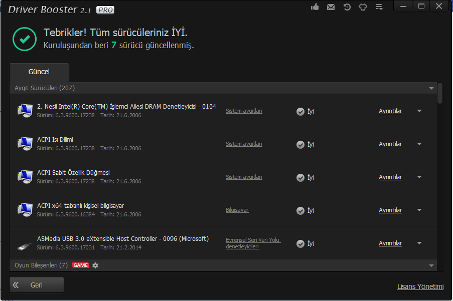Click Sistem aygıtları link in DRAM row
The width and height of the screenshot is (453, 301).
[x=244, y=111]
